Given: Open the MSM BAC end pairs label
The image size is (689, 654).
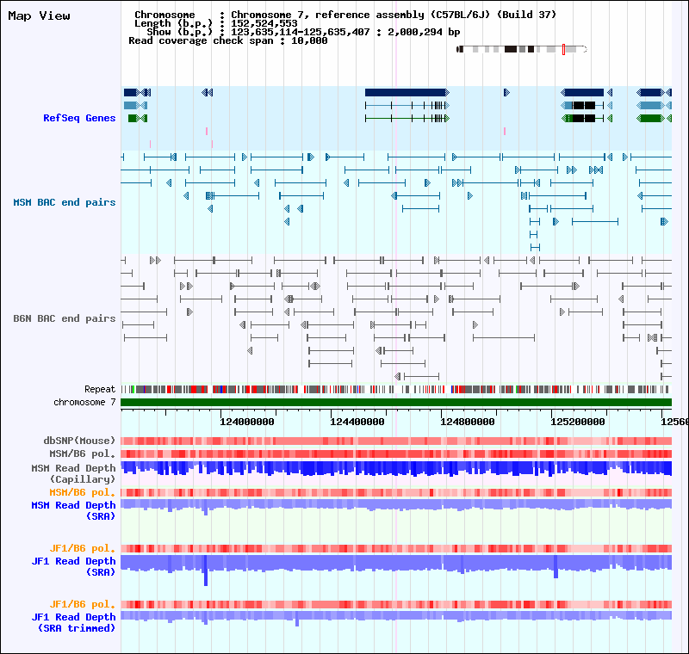Looking at the screenshot, I should coord(64,202).
